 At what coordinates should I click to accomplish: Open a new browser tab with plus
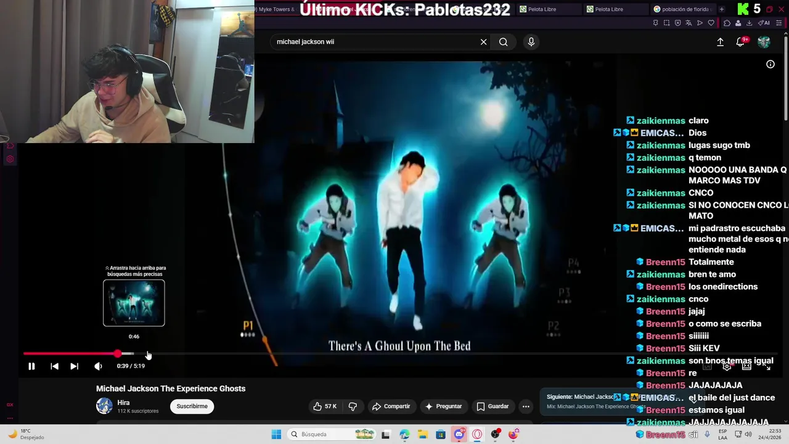[x=722, y=9]
